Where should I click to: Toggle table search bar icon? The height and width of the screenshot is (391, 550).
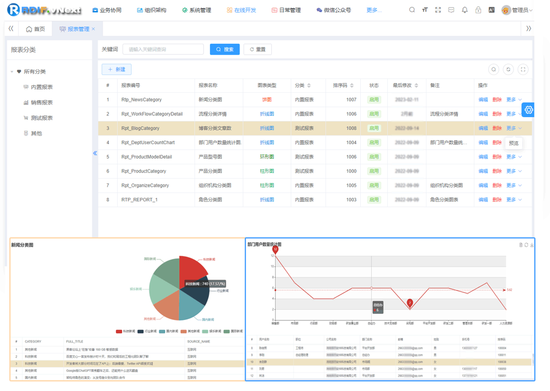(493, 69)
